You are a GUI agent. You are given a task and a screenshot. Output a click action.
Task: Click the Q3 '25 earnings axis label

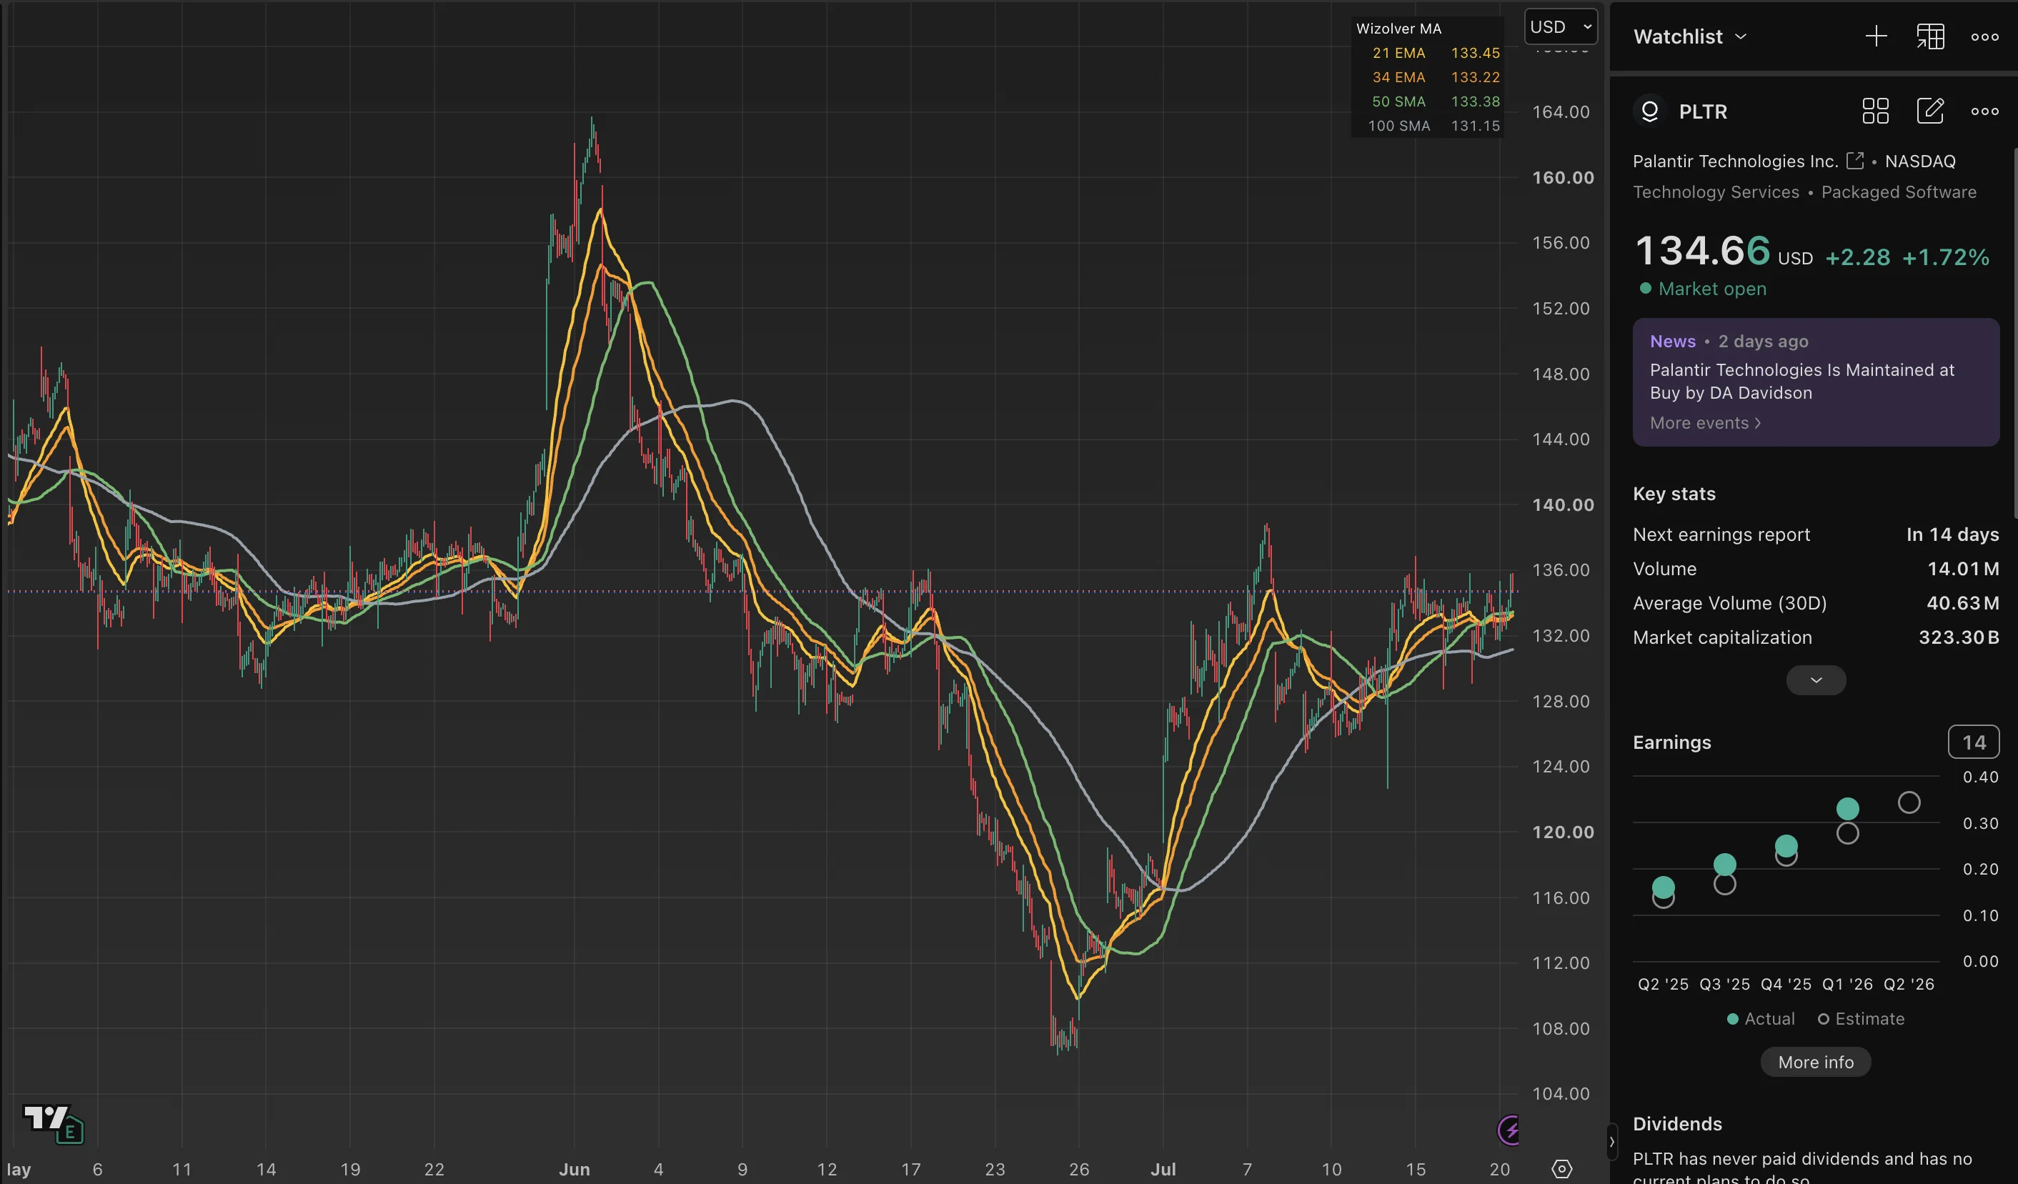point(1724,984)
